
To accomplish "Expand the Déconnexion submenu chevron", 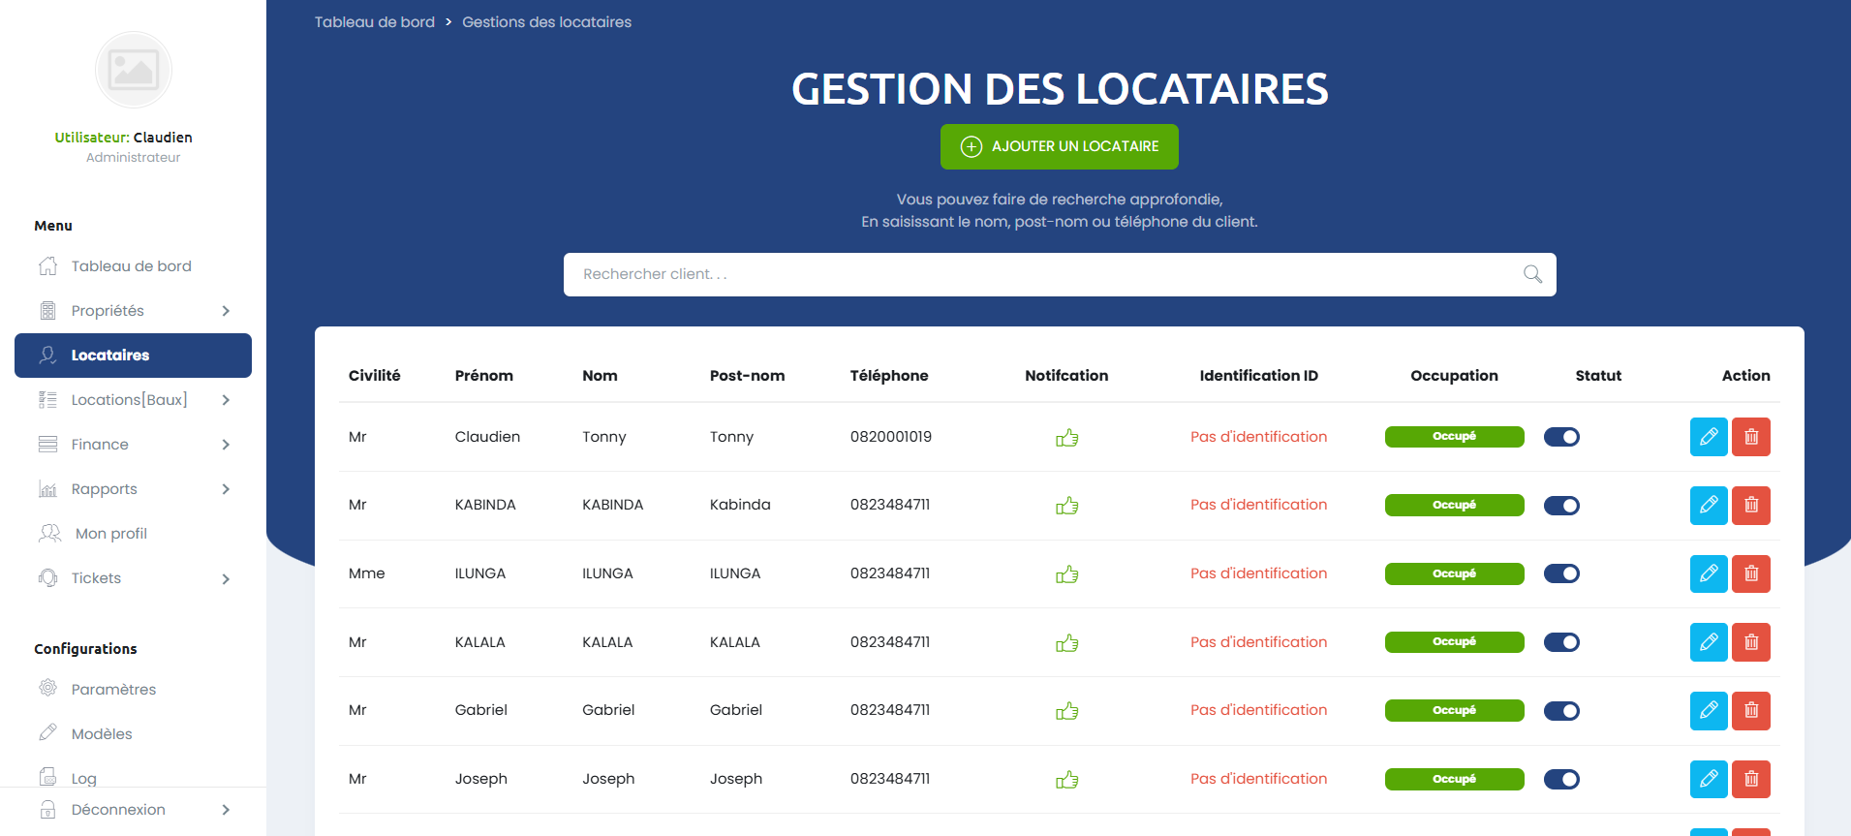I will (x=226, y=810).
